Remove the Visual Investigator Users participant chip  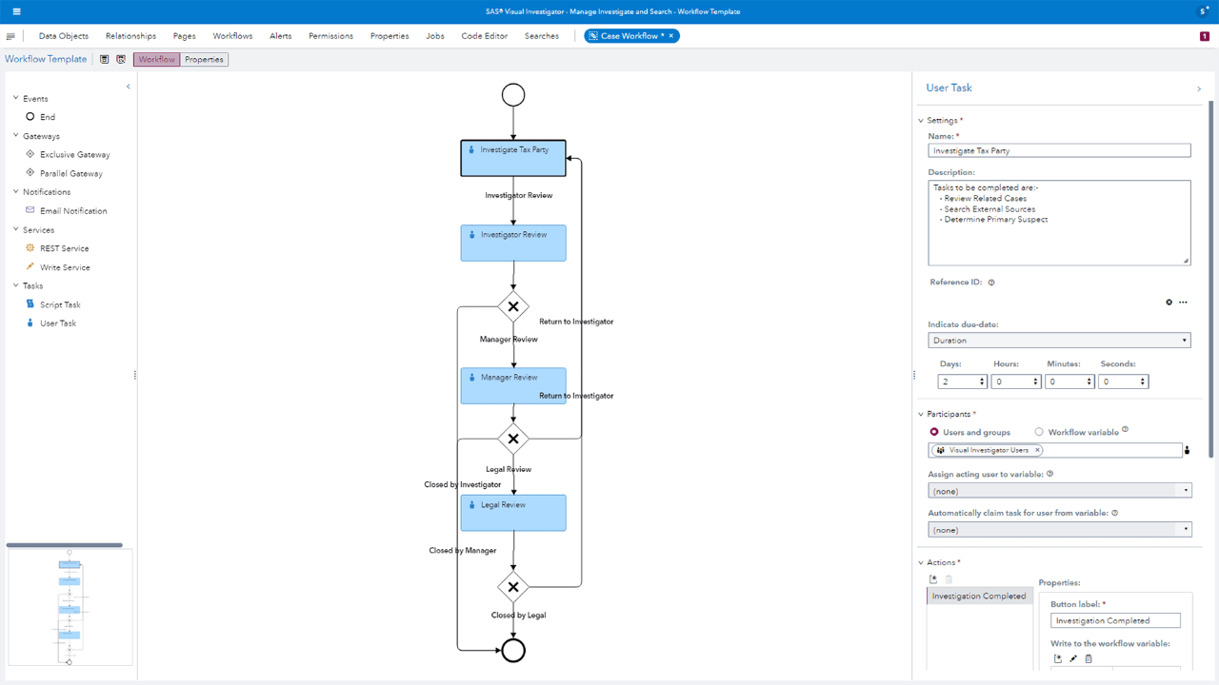[1037, 450]
